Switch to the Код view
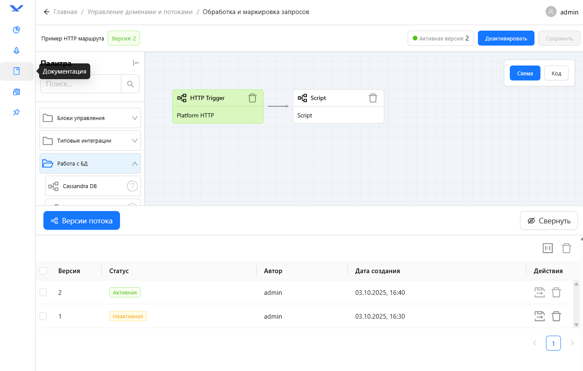 tap(556, 73)
